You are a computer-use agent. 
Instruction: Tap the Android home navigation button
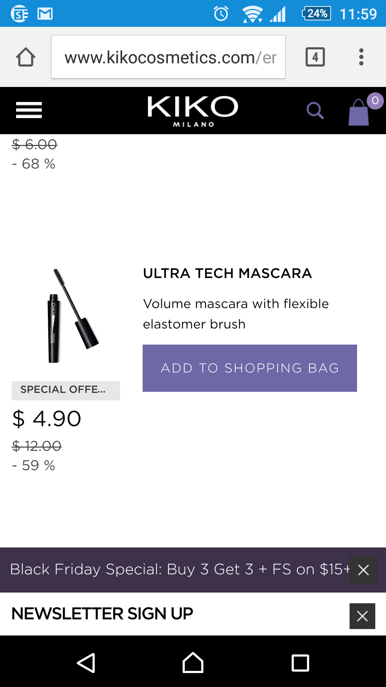click(193, 663)
